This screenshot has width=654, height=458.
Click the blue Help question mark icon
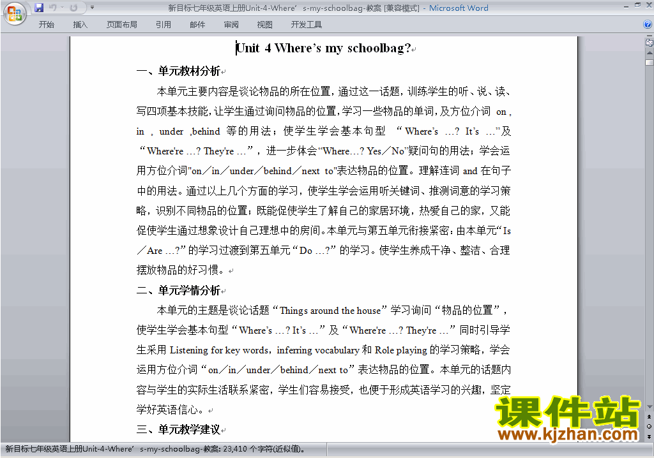click(648, 25)
